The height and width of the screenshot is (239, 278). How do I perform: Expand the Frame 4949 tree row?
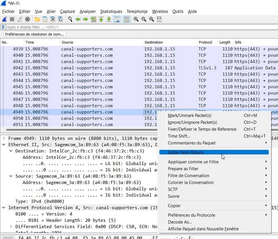click(x=4, y=138)
